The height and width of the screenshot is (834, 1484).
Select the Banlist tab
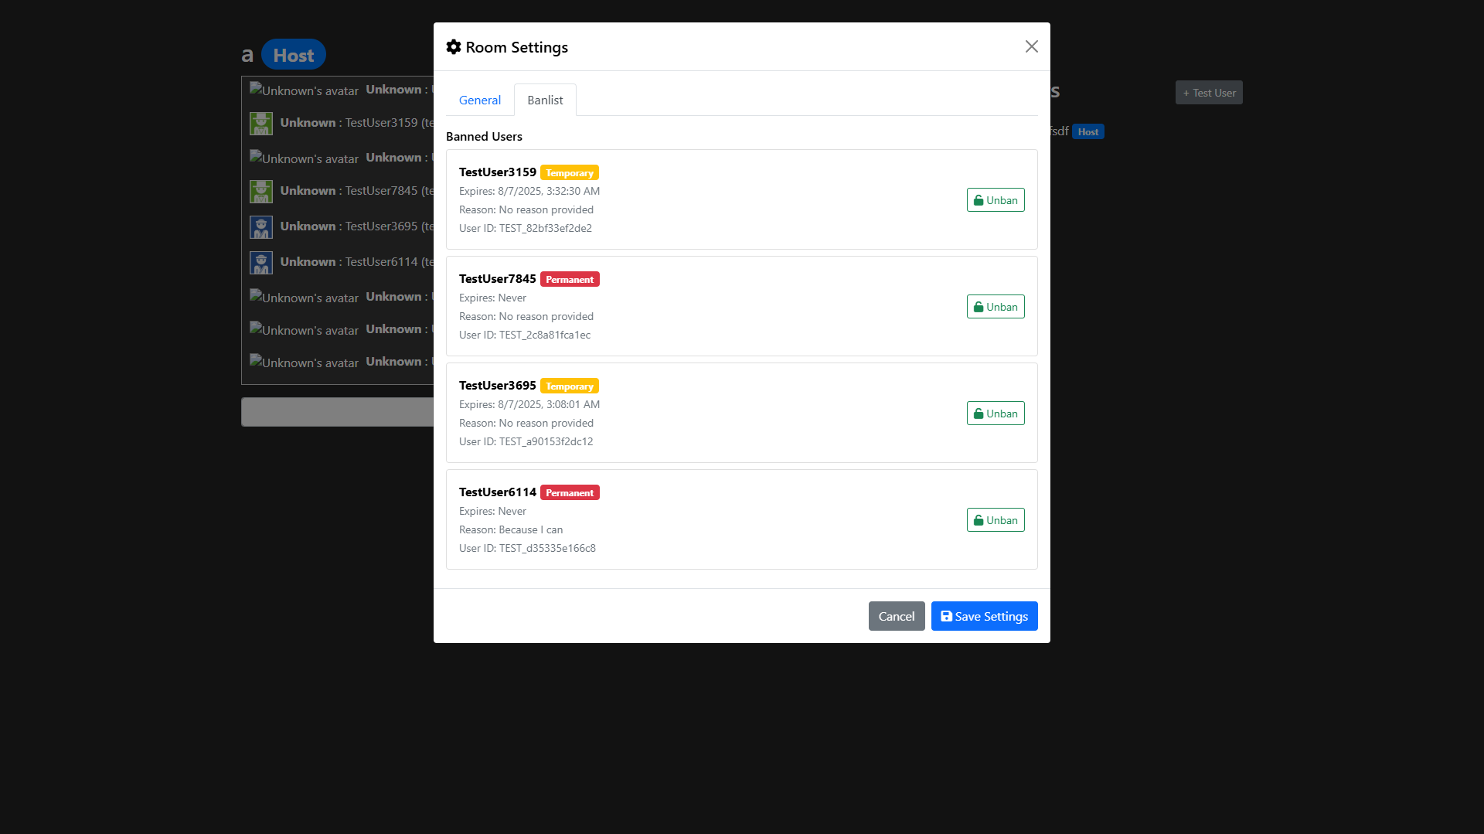point(545,100)
